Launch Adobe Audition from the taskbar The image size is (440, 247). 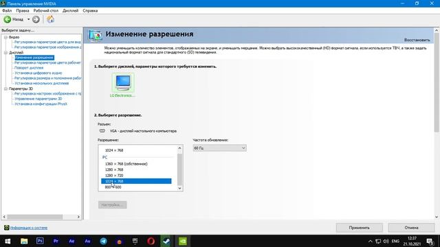[87, 241]
